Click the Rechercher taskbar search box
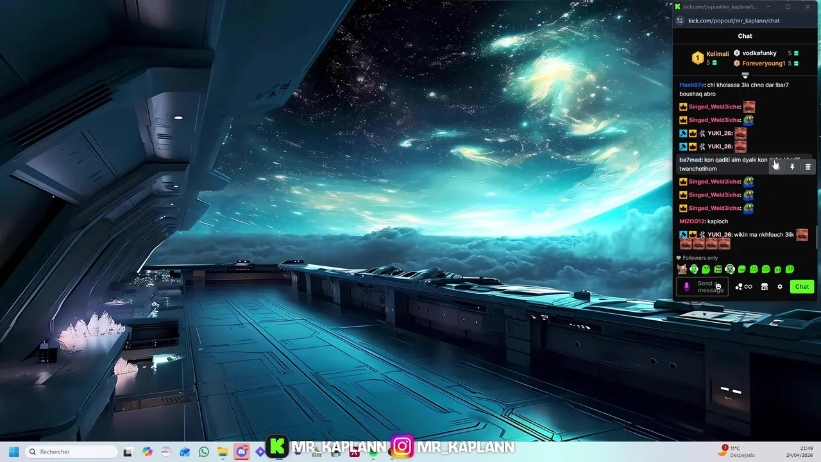Screen dimensions: 821x462 (x=71, y=452)
